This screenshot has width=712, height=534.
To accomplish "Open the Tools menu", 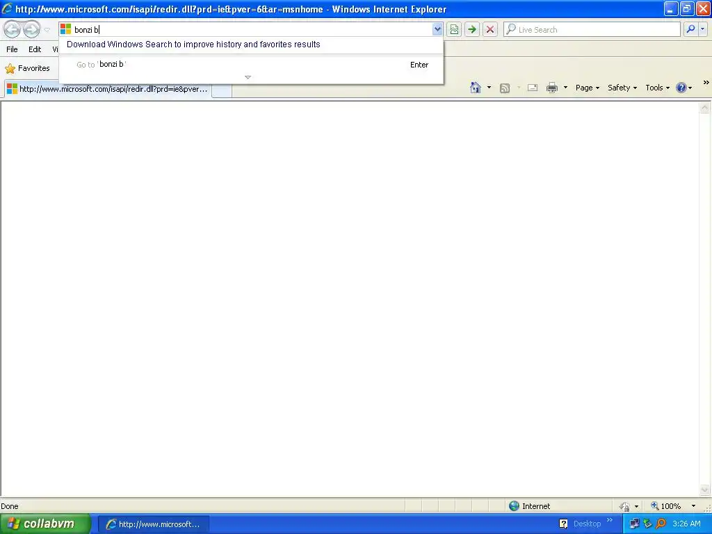I will 657,88.
